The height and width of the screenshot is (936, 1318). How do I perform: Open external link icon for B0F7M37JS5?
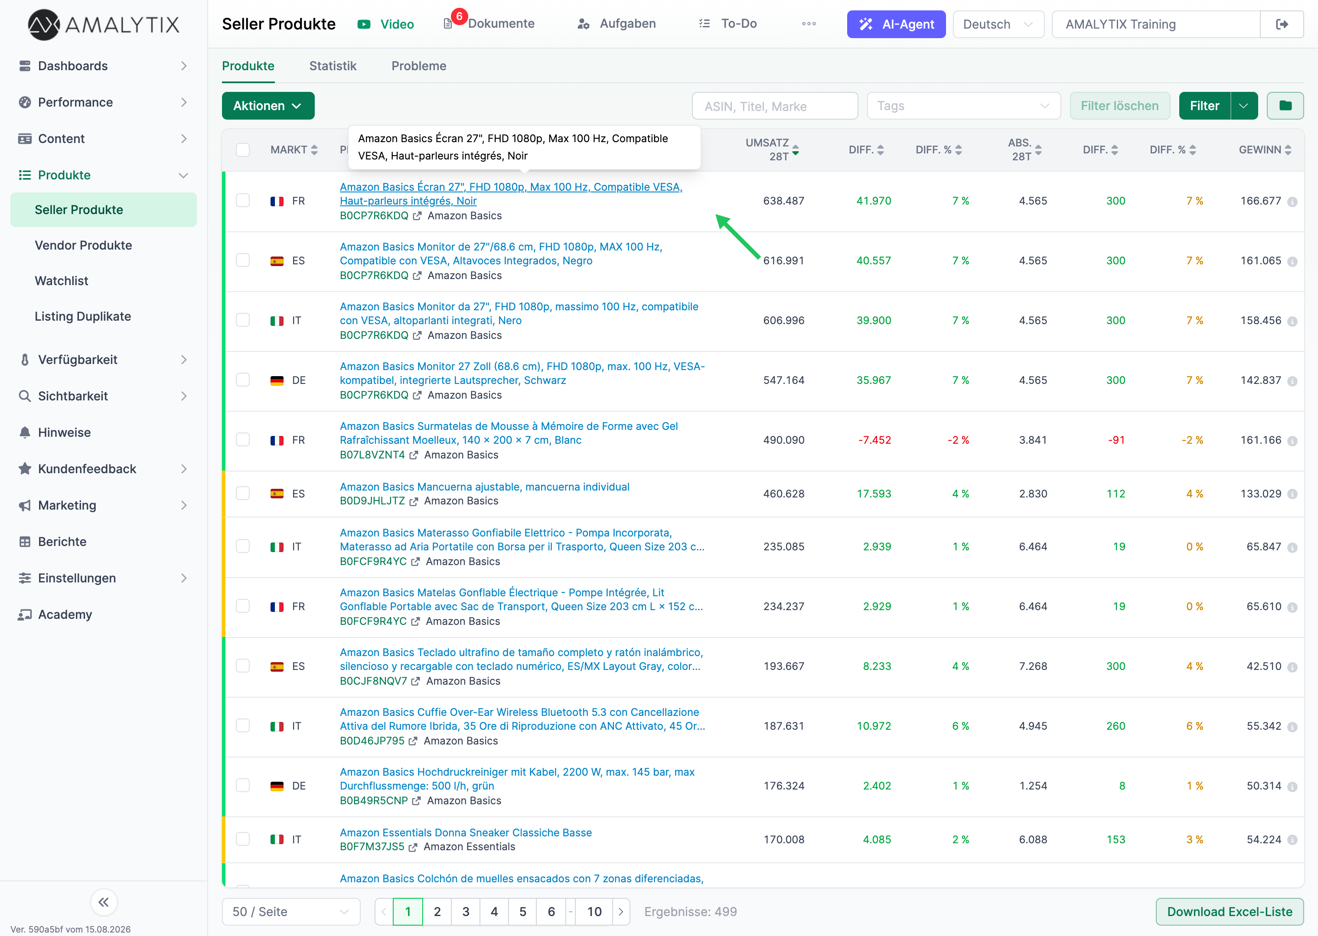click(x=413, y=847)
